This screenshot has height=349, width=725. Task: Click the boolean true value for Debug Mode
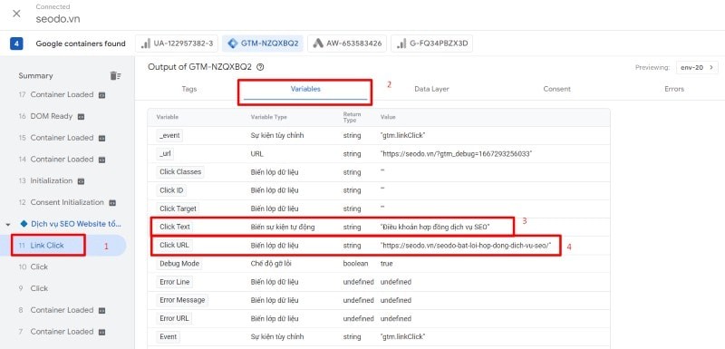click(x=387, y=264)
